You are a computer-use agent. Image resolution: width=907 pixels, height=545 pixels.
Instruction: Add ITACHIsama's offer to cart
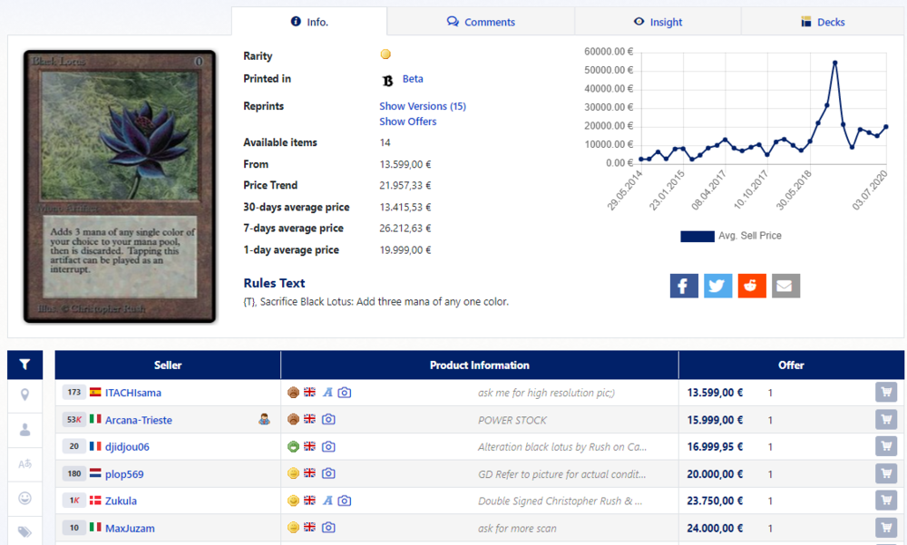point(886,393)
